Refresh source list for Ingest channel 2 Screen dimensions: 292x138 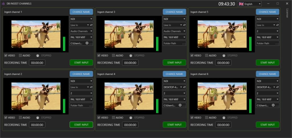(91, 87)
